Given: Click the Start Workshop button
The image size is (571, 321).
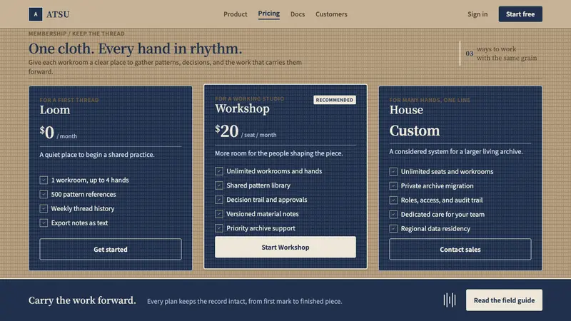Looking at the screenshot, I should (x=285, y=247).
